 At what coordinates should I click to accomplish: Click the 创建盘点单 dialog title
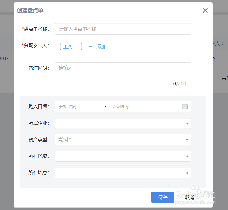tap(30, 10)
